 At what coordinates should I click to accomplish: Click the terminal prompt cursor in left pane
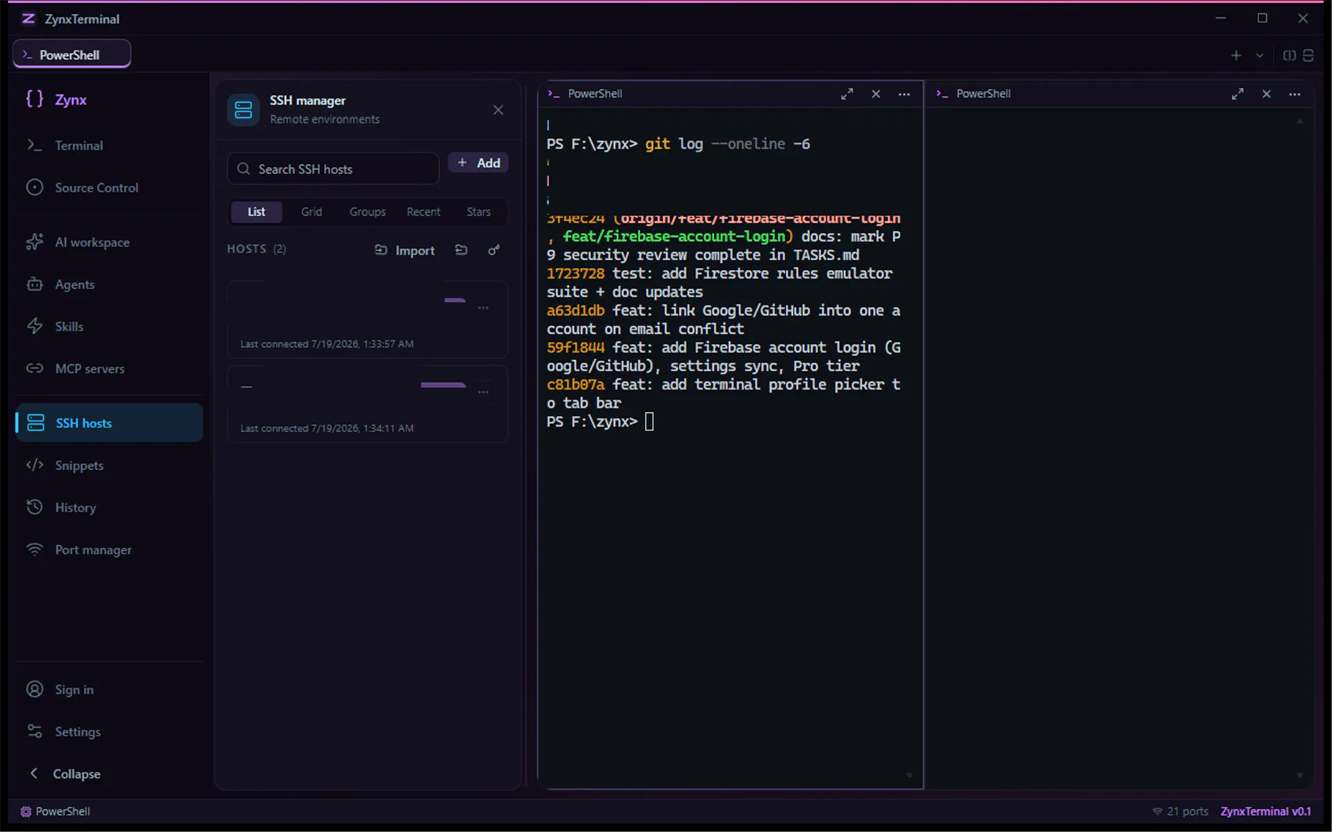[649, 421]
